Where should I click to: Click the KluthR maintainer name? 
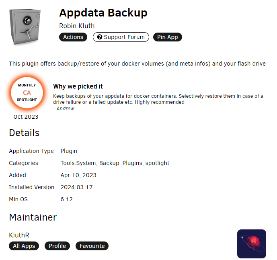[19, 235]
